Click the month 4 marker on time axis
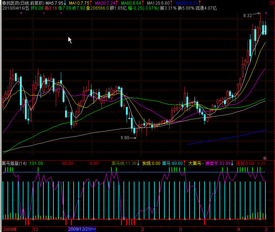 pos(239,230)
